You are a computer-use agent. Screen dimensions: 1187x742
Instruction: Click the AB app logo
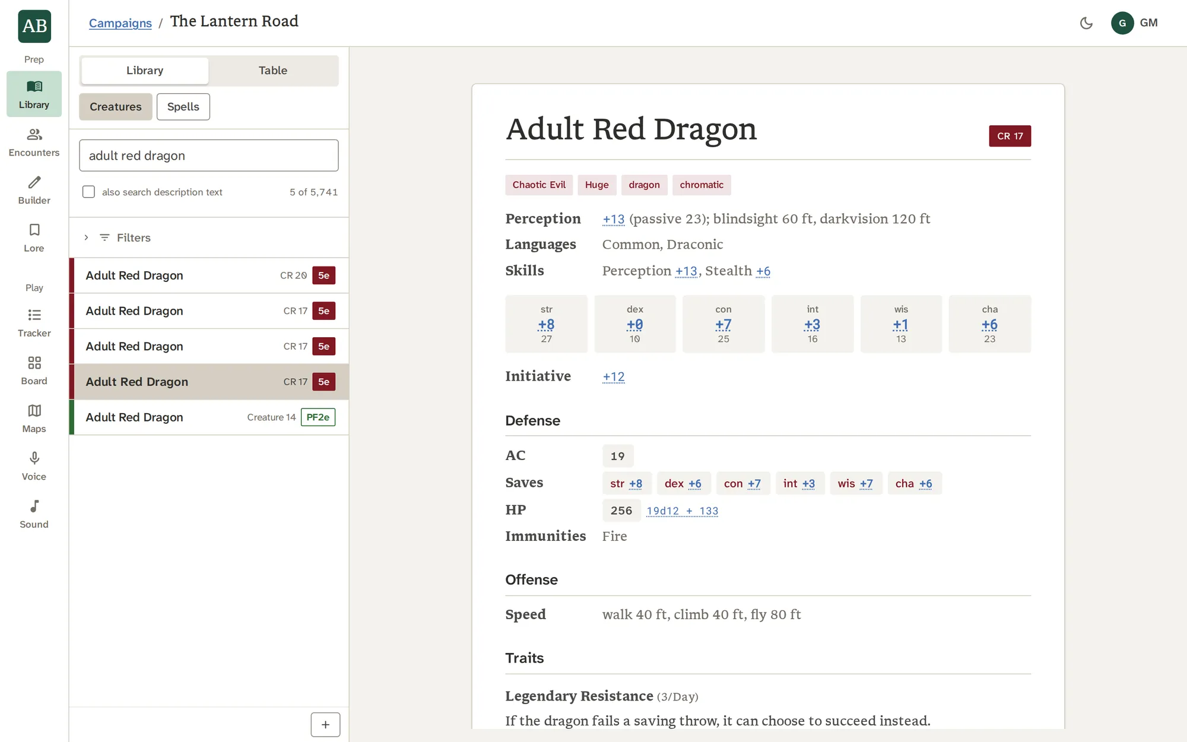point(34,26)
